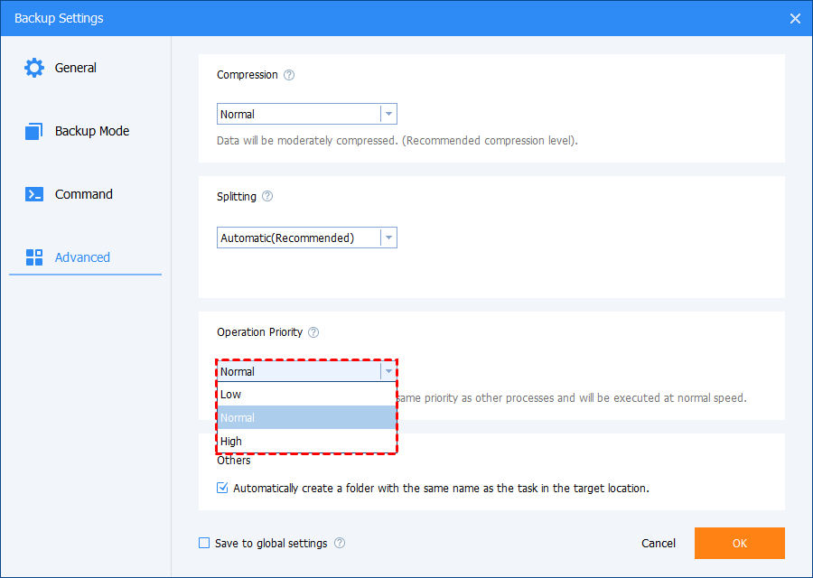Enable Save to global settings checkbox
The width and height of the screenshot is (813, 578).
point(205,544)
